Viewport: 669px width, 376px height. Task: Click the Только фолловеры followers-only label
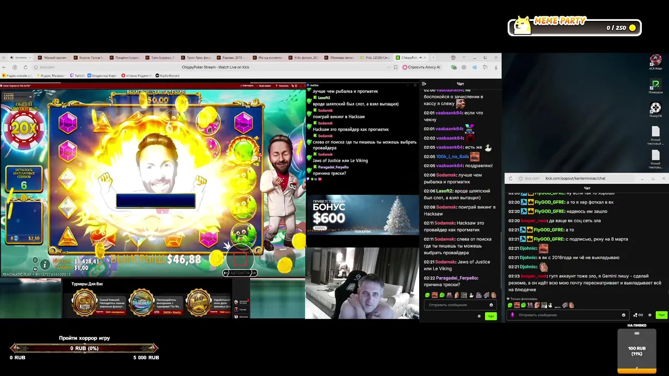click(522, 299)
